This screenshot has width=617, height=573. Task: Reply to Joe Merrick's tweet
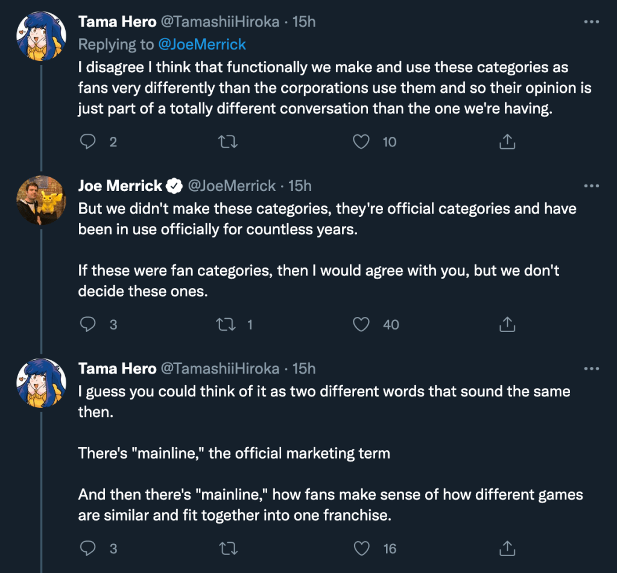pos(88,324)
